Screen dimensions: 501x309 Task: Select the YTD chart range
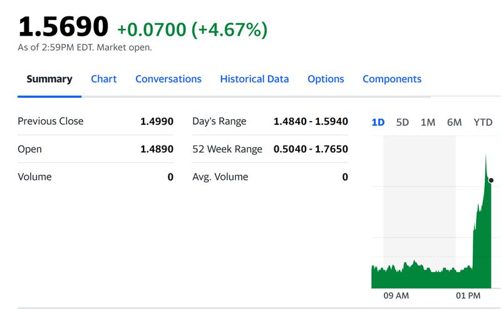483,122
